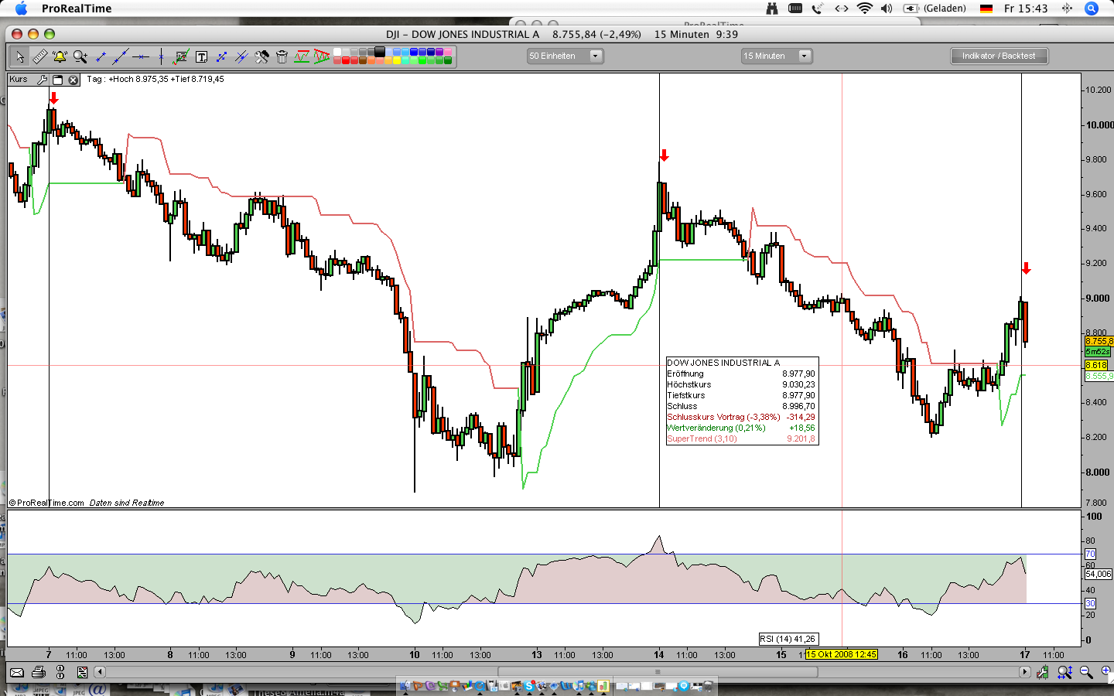The height and width of the screenshot is (696, 1114).
Task: Click the RSI 30 level label
Action: click(x=1090, y=603)
